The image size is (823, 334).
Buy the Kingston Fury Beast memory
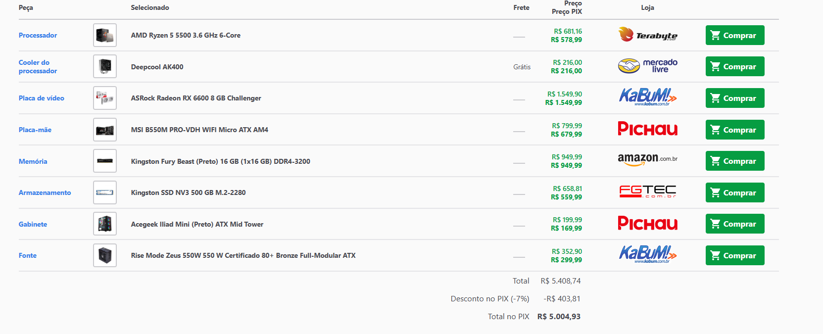pos(734,161)
